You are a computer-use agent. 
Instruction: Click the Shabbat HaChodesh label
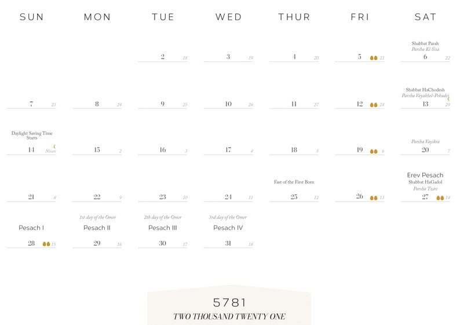(x=425, y=90)
